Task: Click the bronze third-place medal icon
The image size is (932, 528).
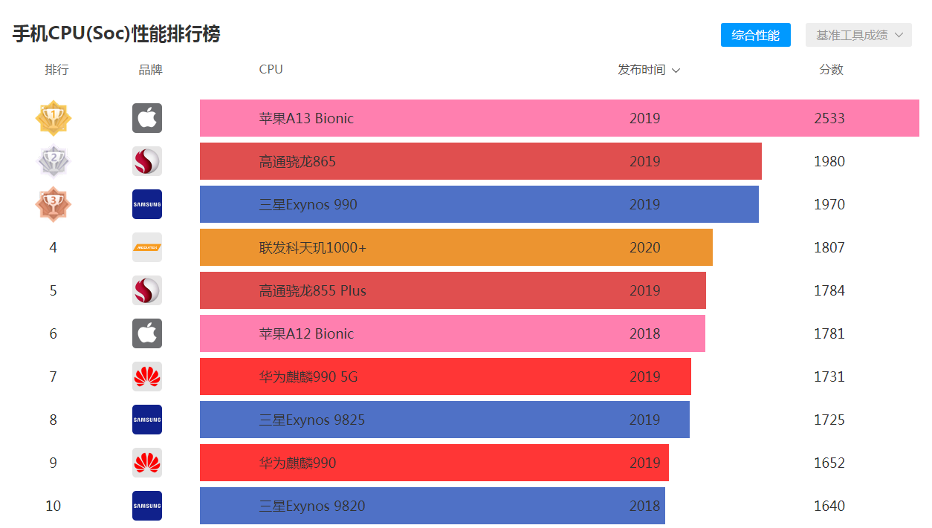Action: click(53, 204)
